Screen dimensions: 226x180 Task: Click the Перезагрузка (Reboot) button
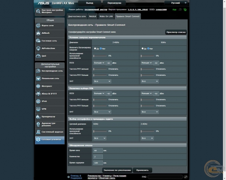click(x=114, y=3)
